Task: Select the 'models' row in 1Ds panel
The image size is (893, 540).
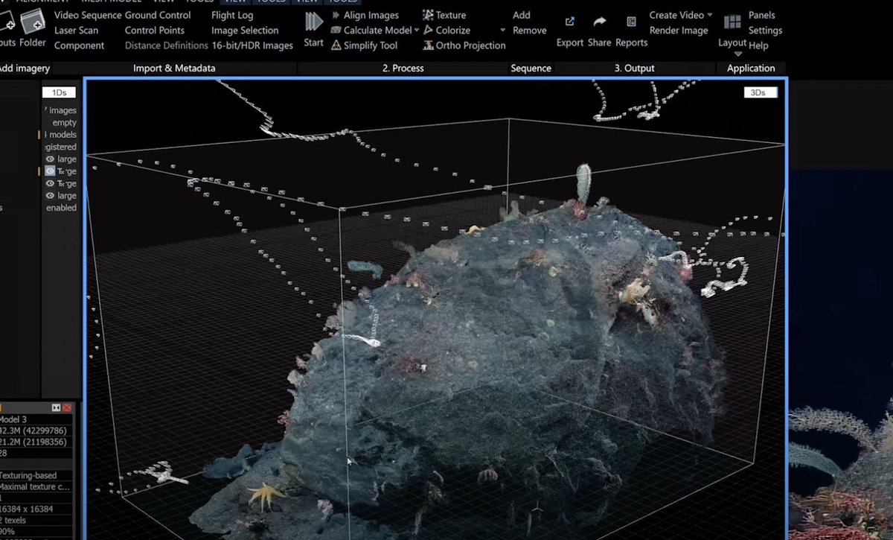Action: [x=62, y=135]
